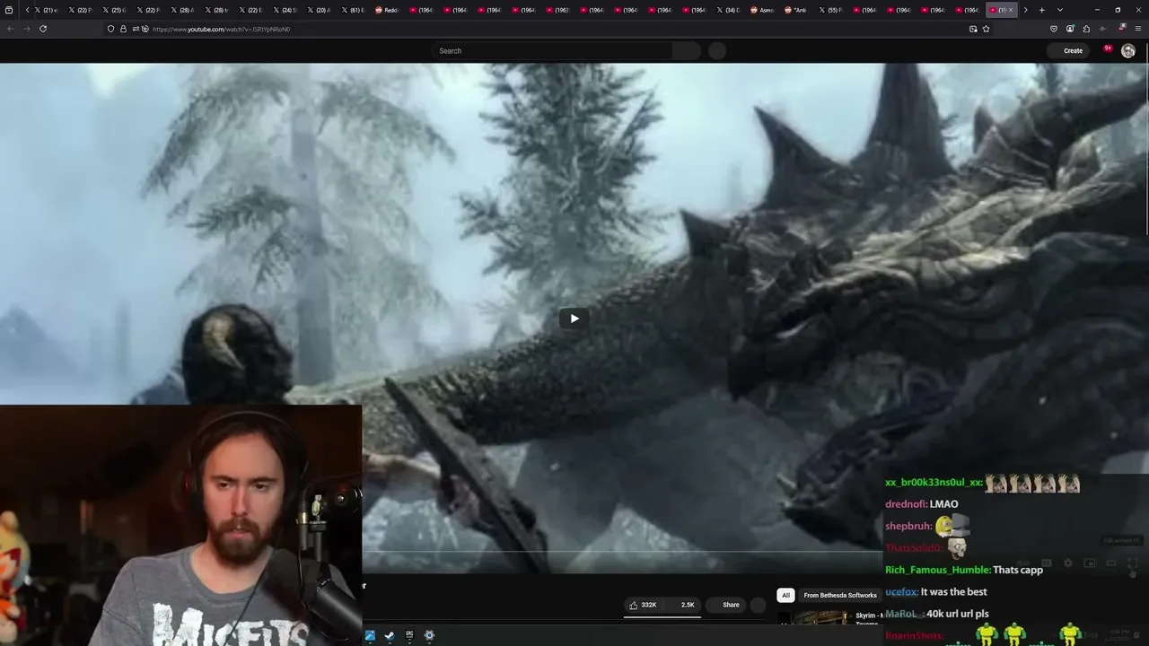Open the Pocket save icon in the toolbar
The height and width of the screenshot is (646, 1149).
[x=1054, y=29]
